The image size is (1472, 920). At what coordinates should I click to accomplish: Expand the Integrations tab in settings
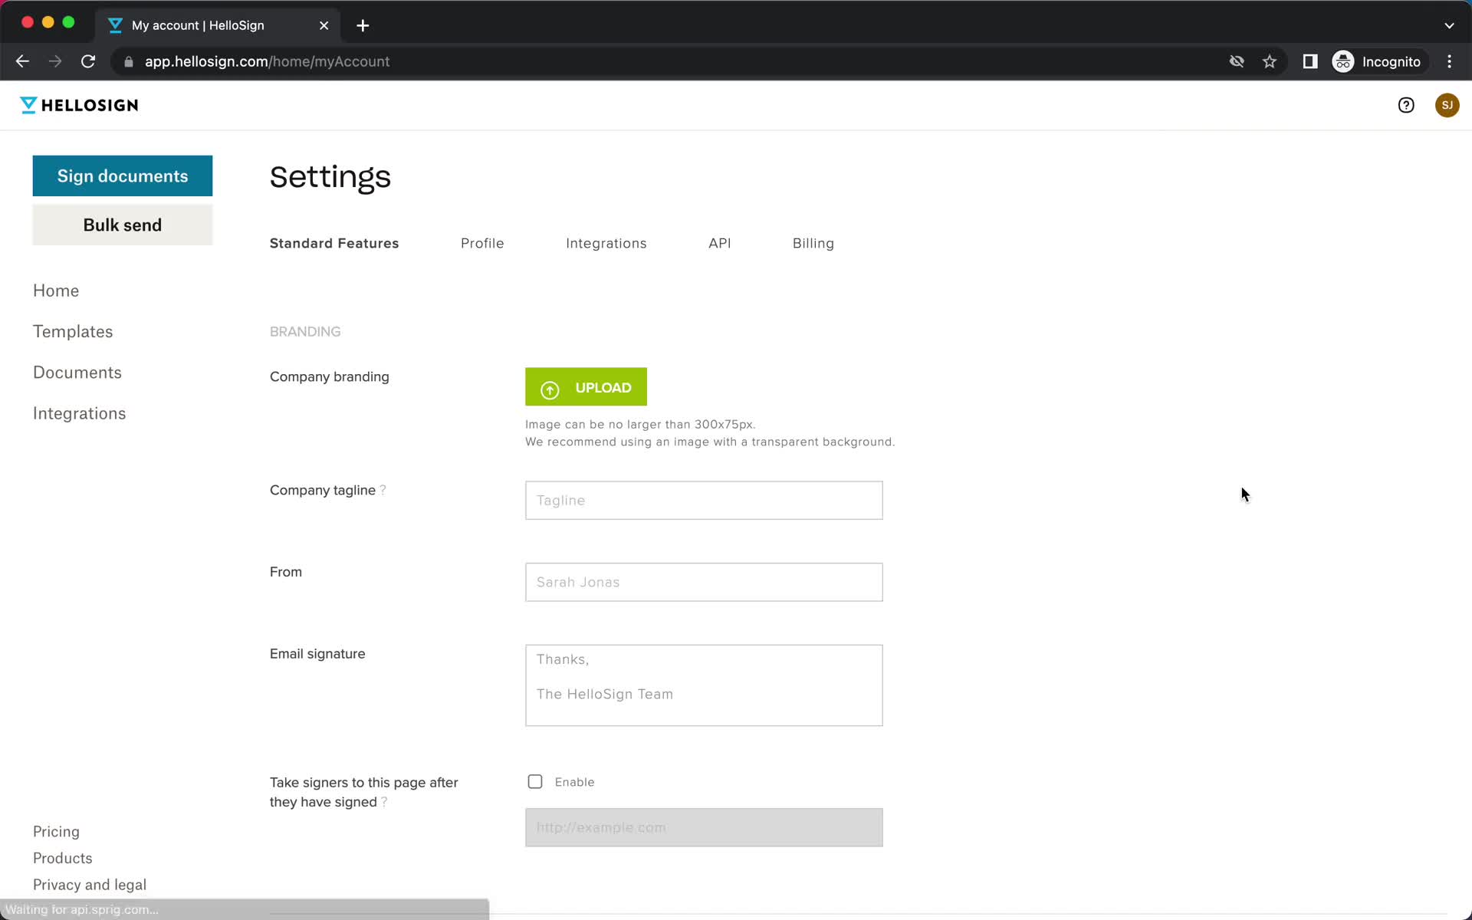(x=606, y=243)
